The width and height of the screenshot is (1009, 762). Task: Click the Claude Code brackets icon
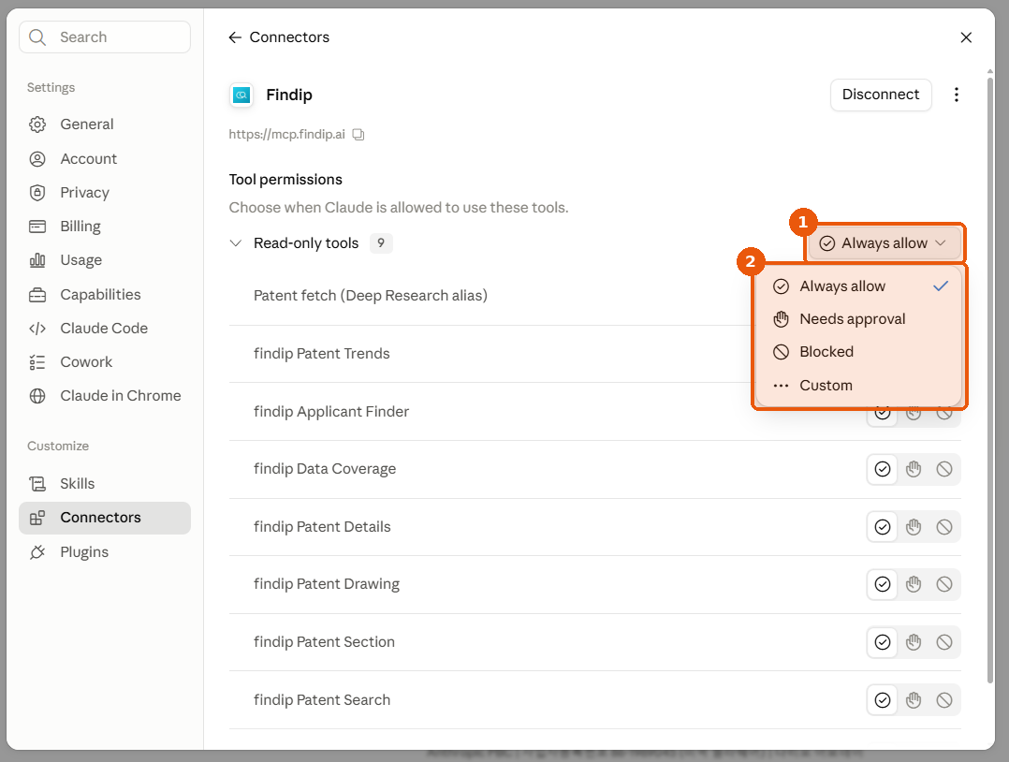pos(37,329)
